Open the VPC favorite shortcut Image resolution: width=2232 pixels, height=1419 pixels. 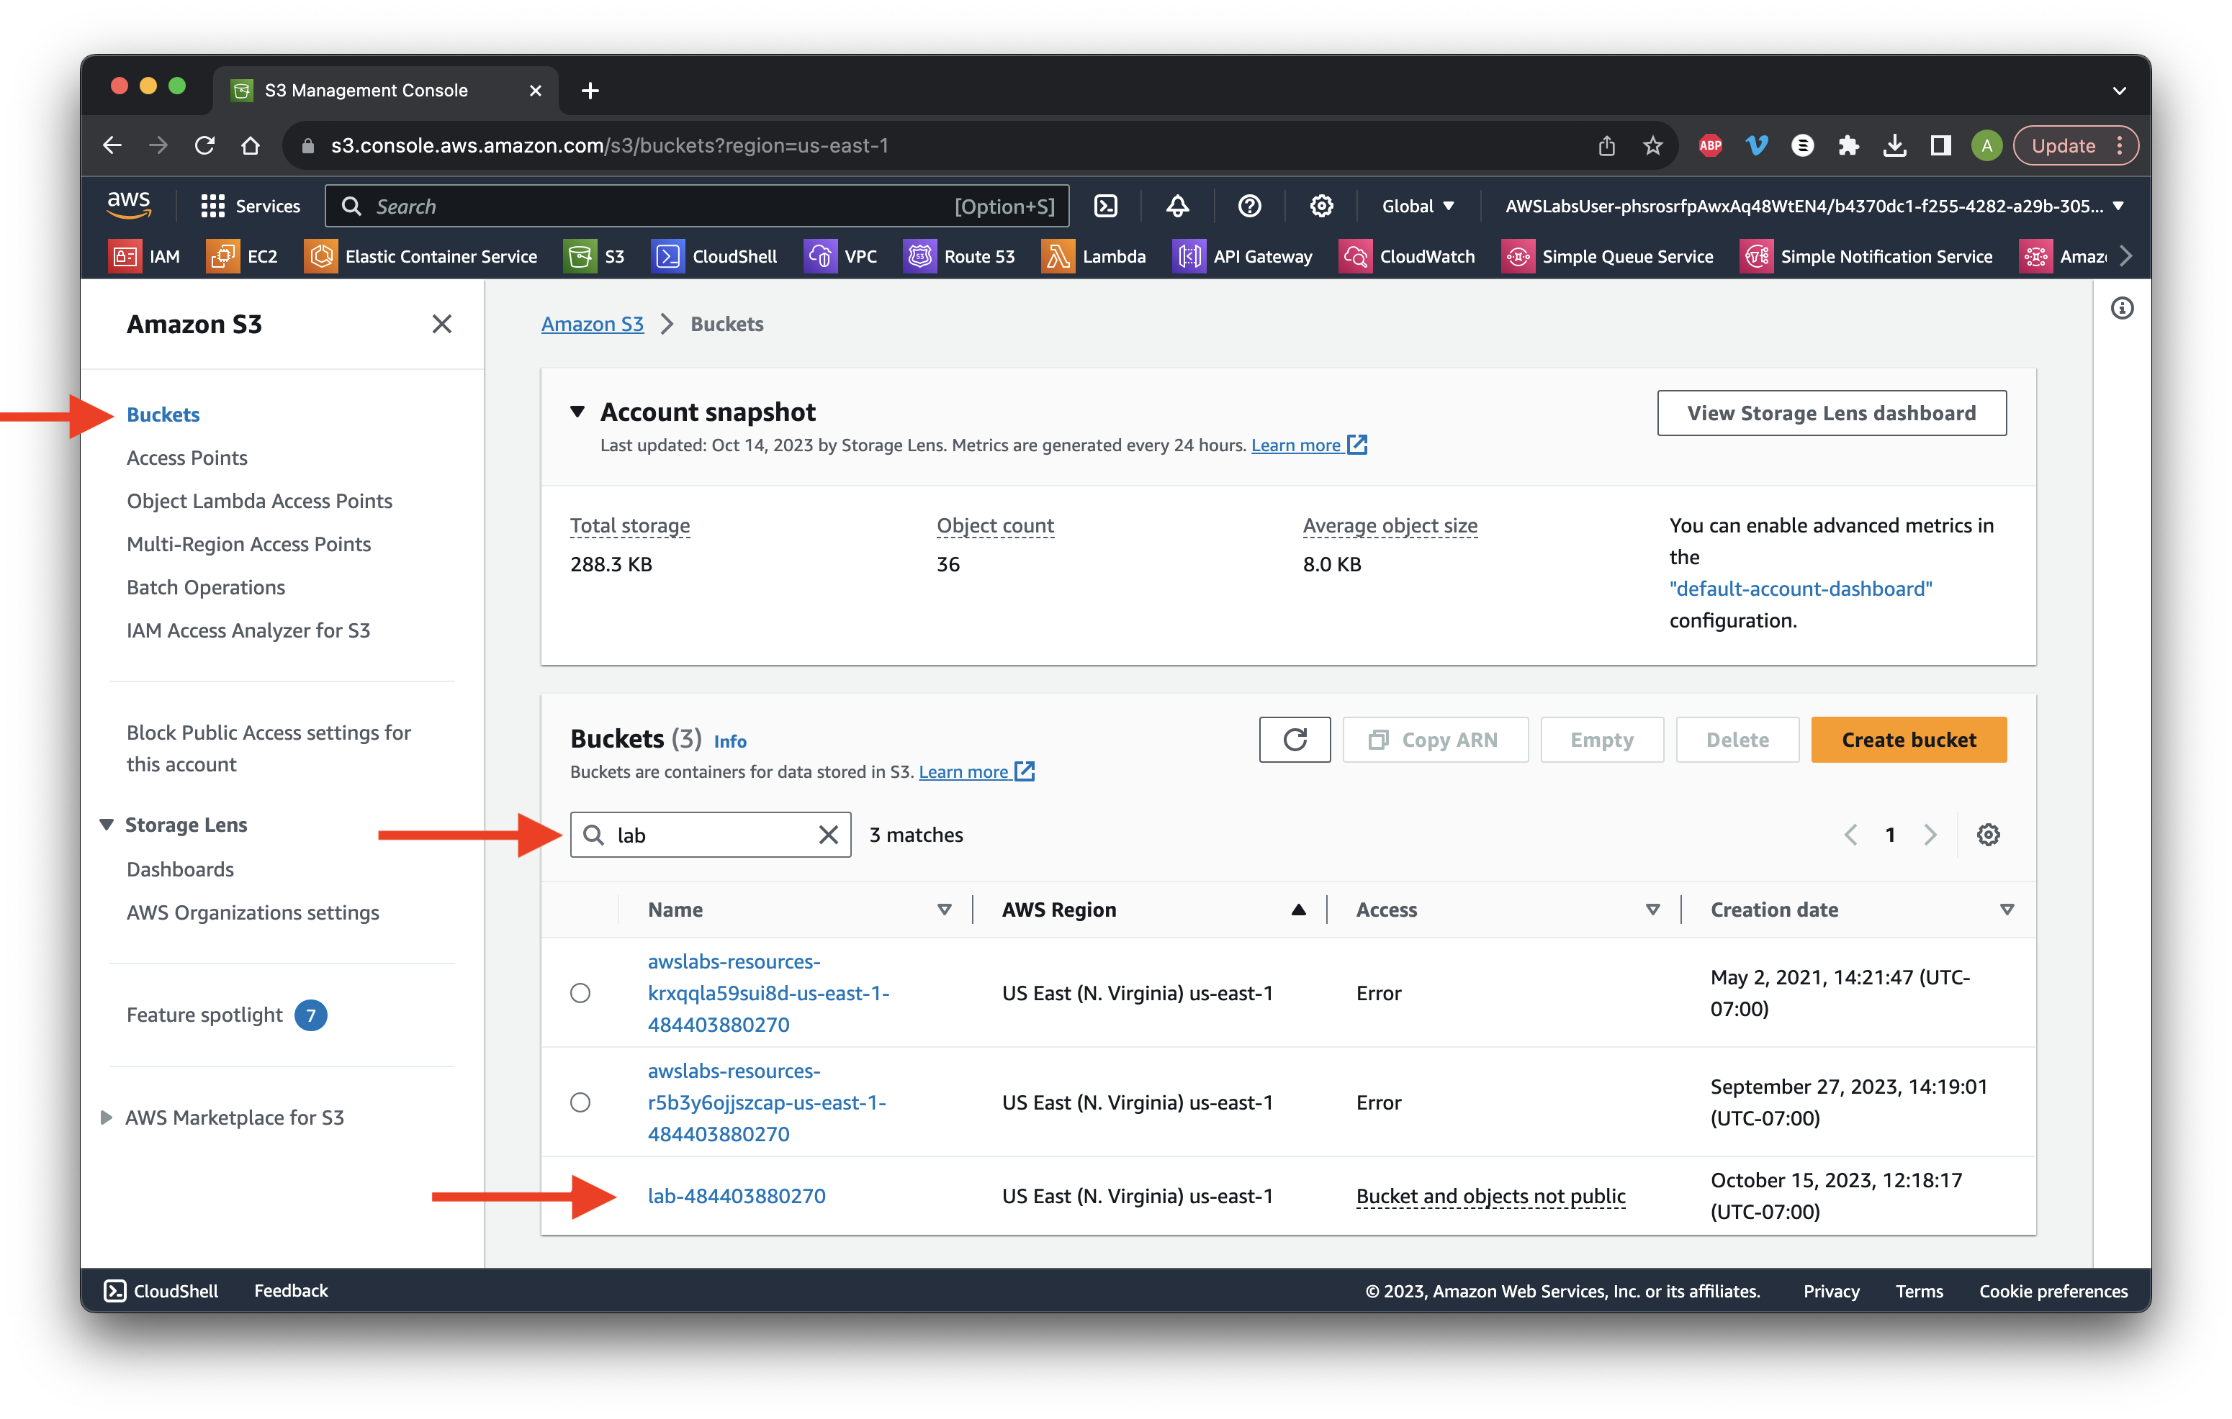pos(841,257)
